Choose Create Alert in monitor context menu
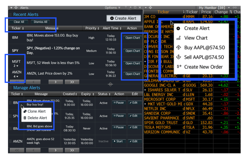This screenshot has width=245, height=160. [201, 28]
